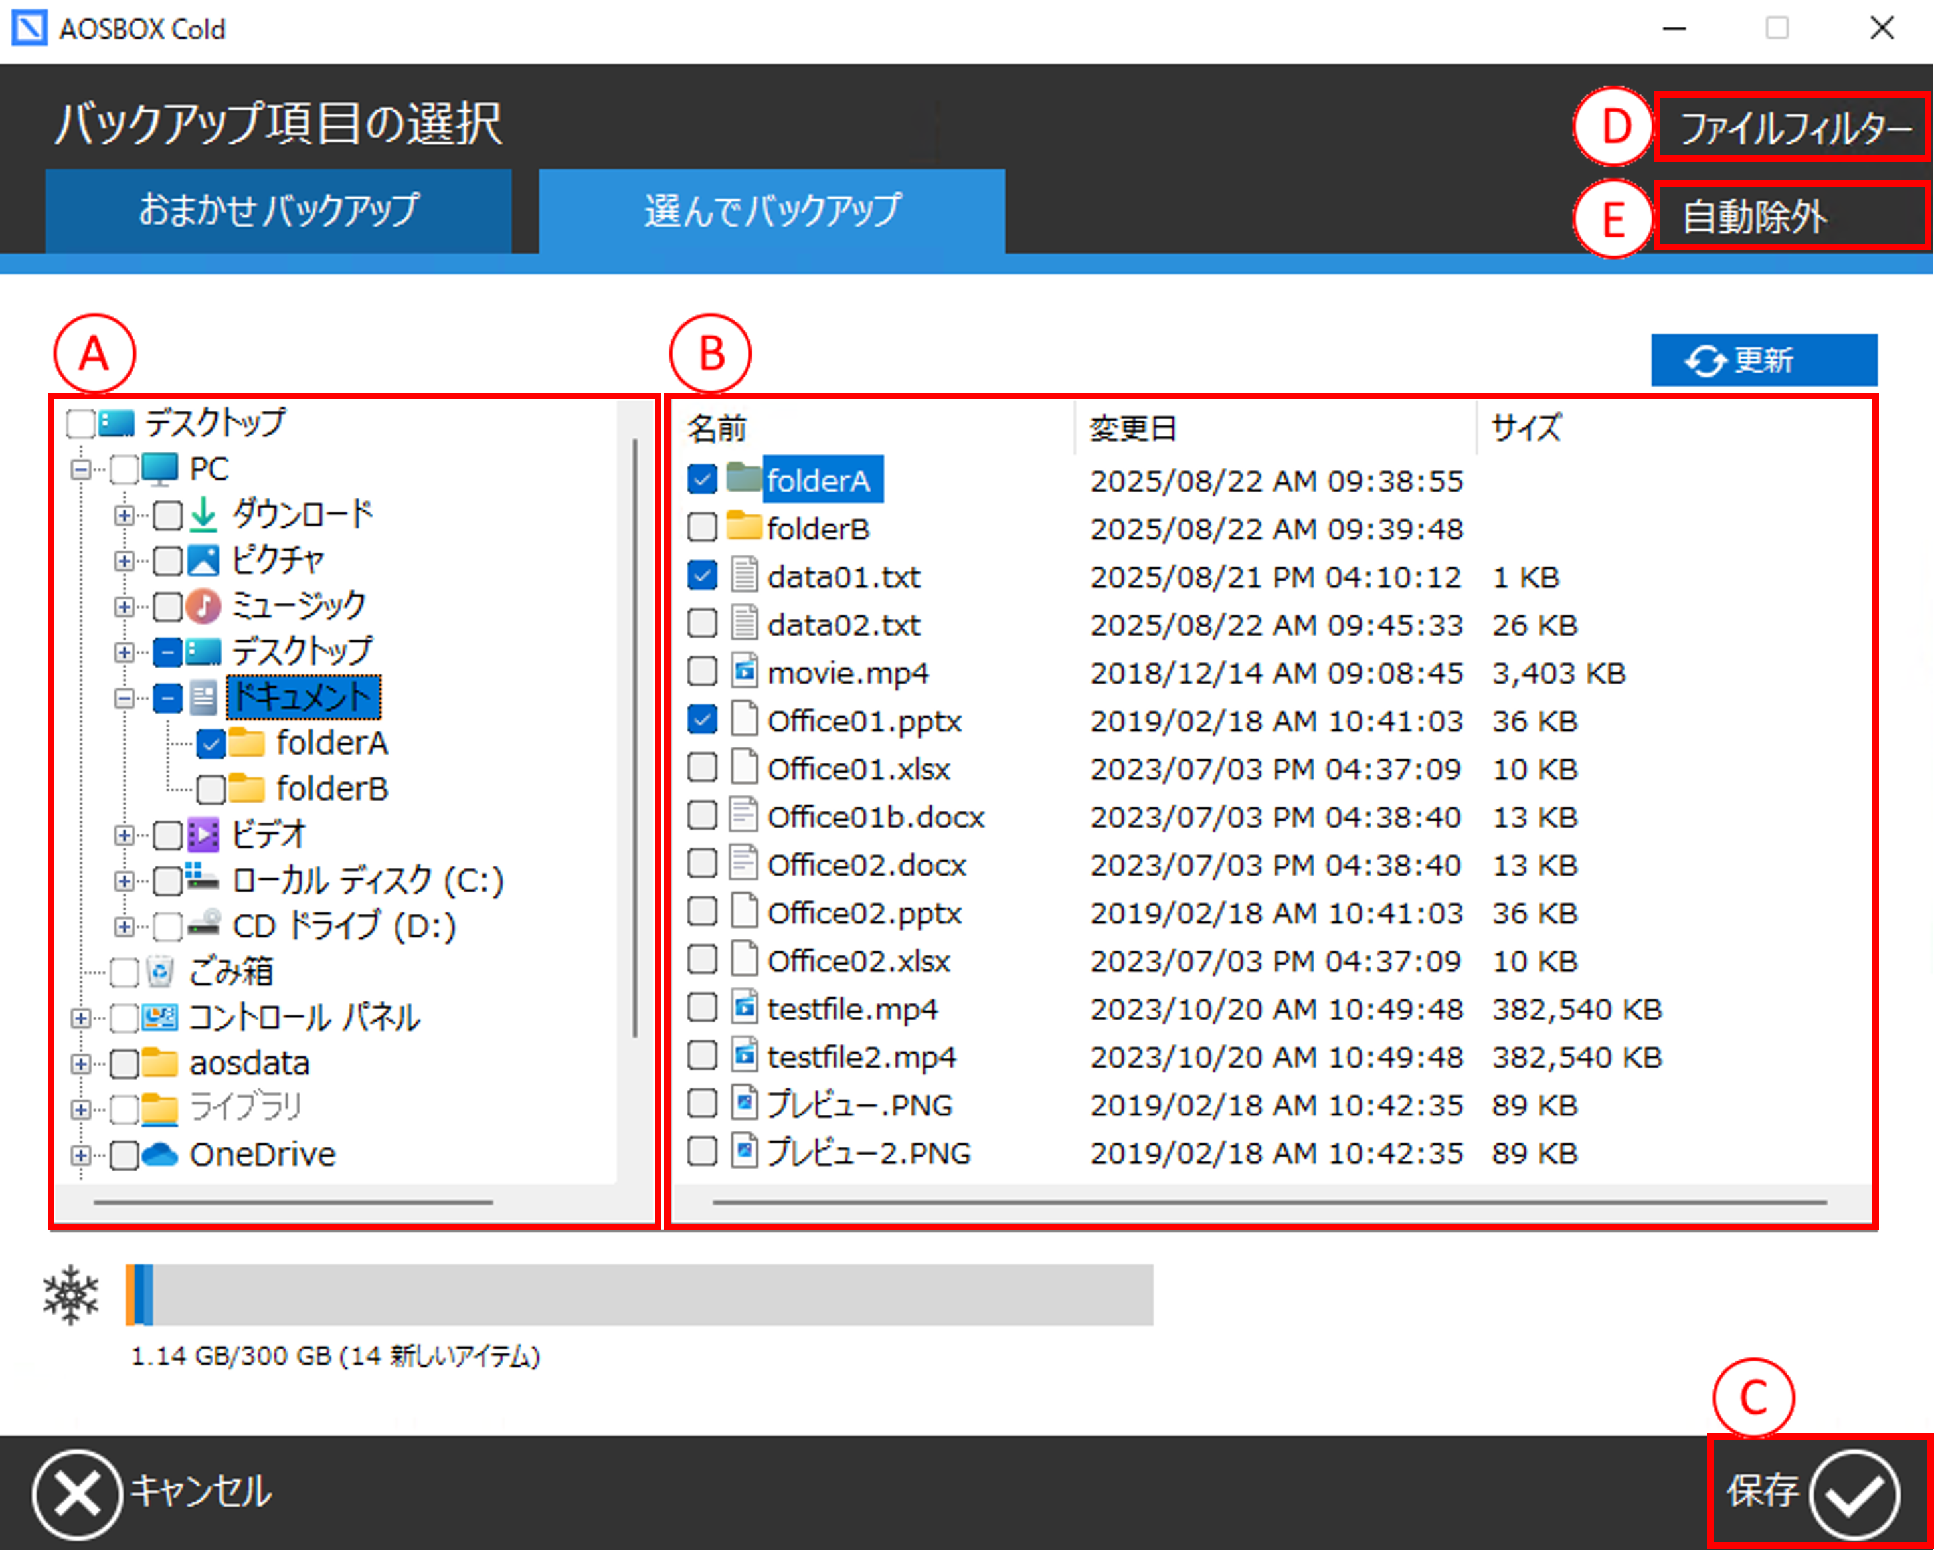The width and height of the screenshot is (1934, 1550).
Task: Click the Music folder icon
Action: [x=203, y=606]
